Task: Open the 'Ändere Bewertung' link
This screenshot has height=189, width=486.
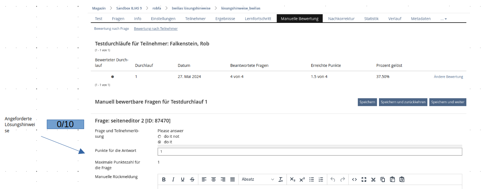Action: [448, 77]
